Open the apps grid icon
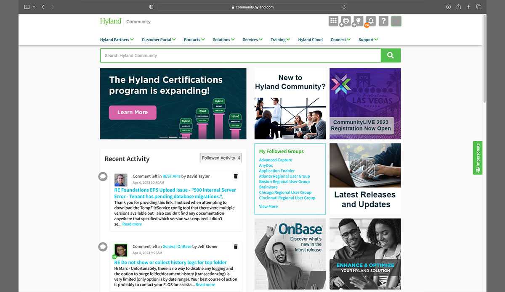 [x=333, y=21]
